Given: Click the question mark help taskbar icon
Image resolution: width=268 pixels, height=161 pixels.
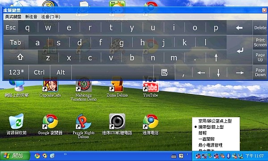Looking at the screenshot, I should 181,156.
